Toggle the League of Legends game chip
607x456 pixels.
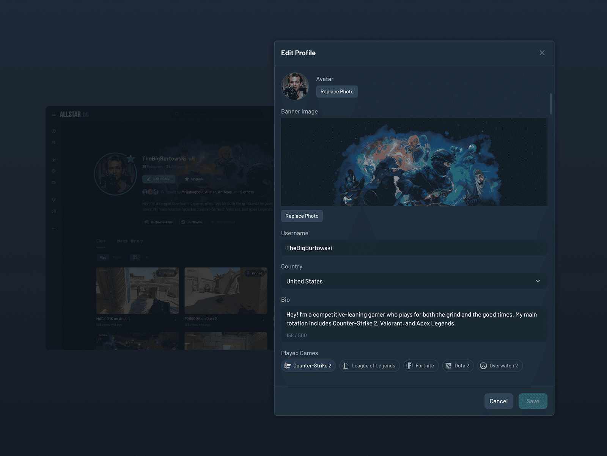coord(369,366)
